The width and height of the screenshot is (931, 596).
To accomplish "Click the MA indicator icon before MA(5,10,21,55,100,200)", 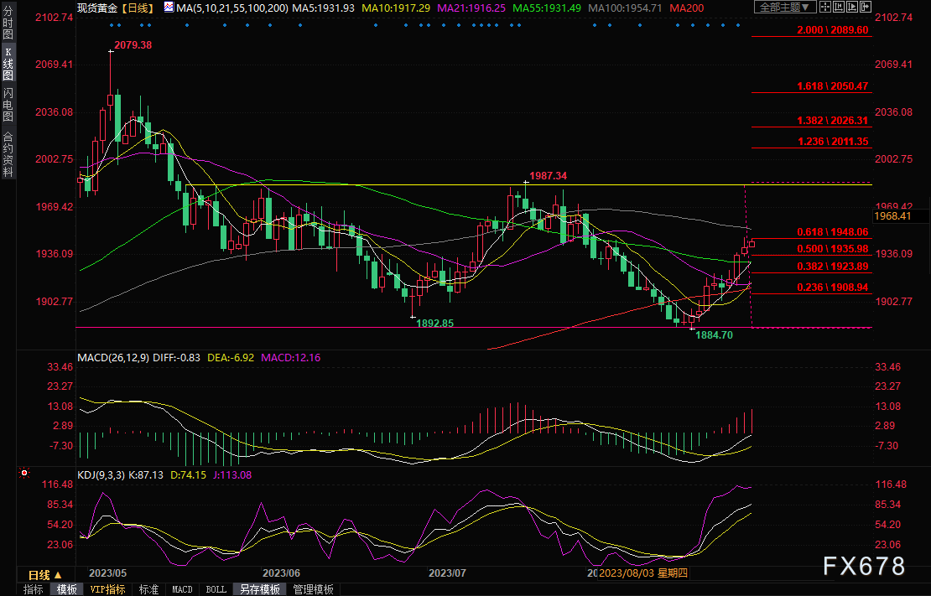I will [169, 8].
